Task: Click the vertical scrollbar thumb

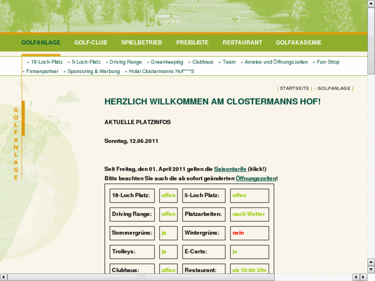Action: 371,41
